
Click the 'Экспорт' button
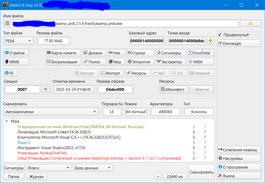click(x=86, y=73)
